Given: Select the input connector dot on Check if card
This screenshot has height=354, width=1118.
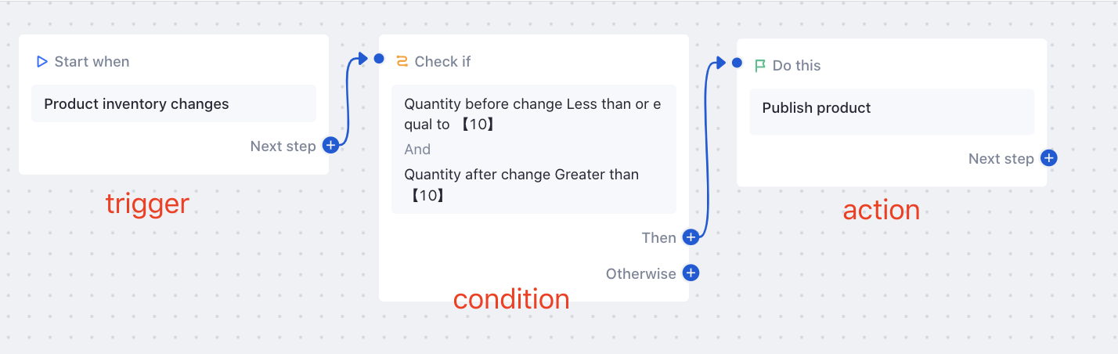Looking at the screenshot, I should [379, 58].
